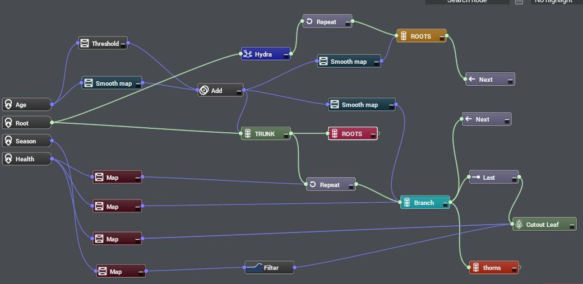This screenshot has width=583, height=284.
Task: Click the Last node's green output port
Action: [x=519, y=177]
